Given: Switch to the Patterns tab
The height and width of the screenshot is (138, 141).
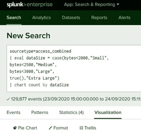Looking at the screenshot, I should (x=40, y=112).
